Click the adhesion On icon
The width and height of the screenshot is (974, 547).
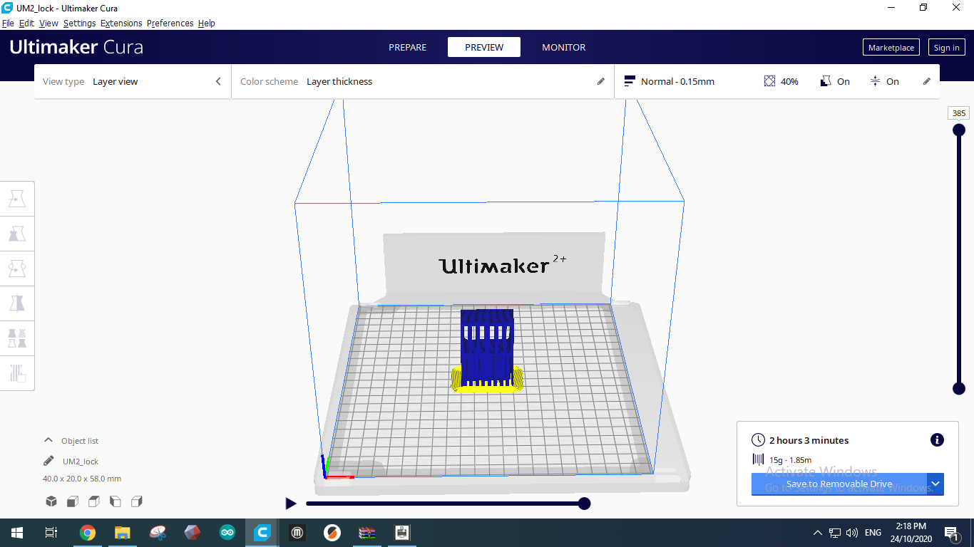click(875, 81)
